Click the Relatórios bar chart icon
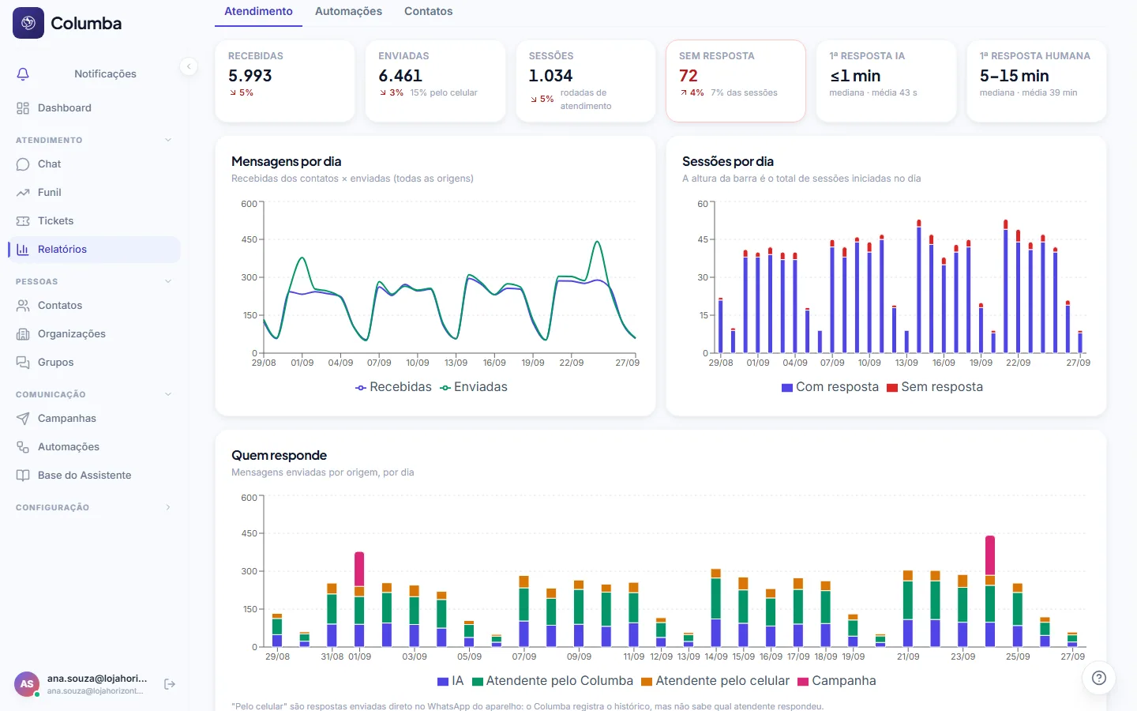 point(23,250)
